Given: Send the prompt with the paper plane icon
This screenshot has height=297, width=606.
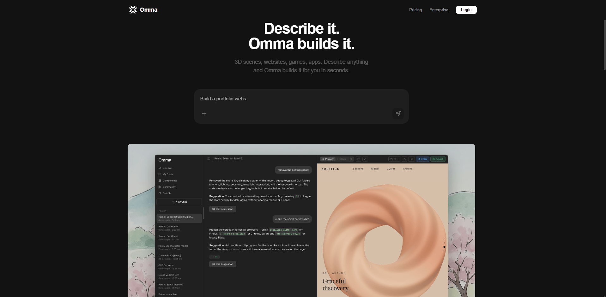Looking at the screenshot, I should click(x=398, y=114).
